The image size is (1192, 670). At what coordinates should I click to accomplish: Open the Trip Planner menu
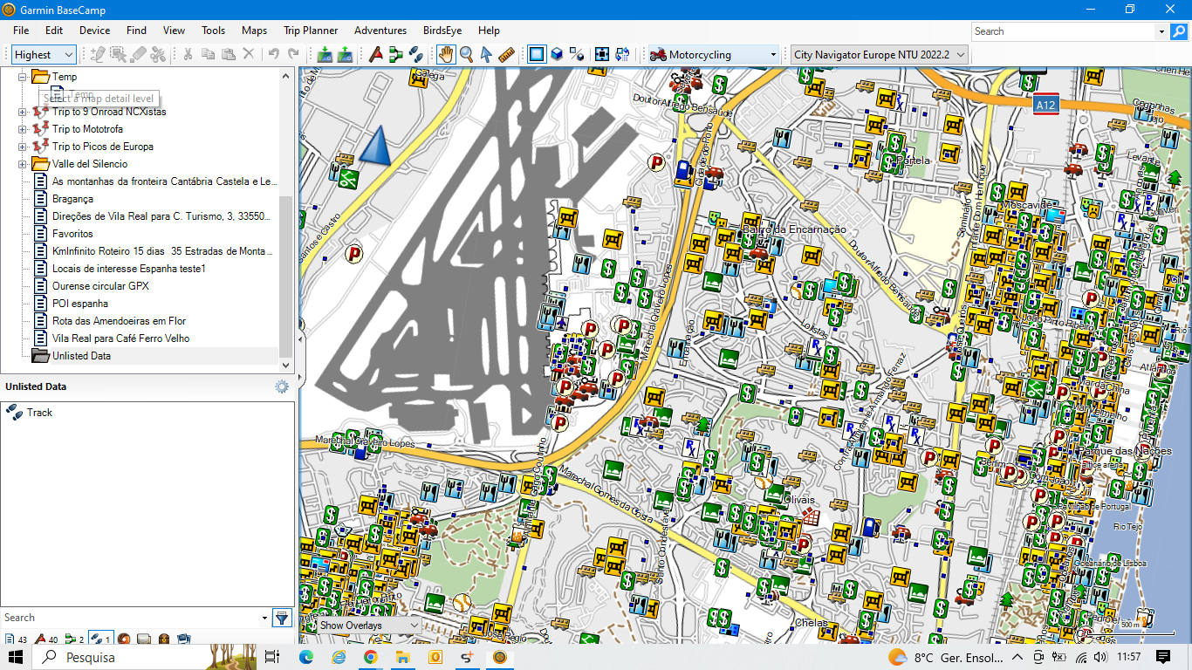click(x=311, y=31)
